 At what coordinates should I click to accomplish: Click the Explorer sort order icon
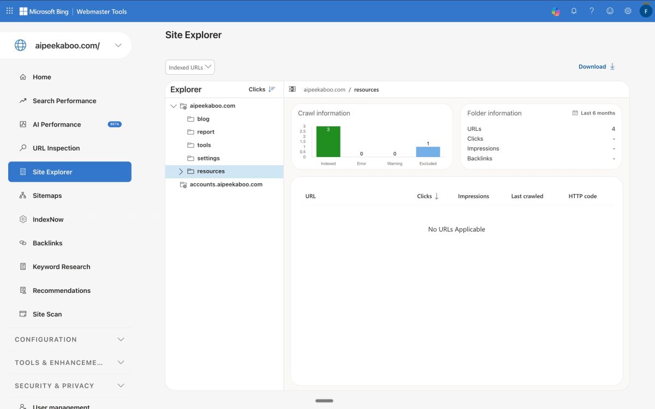pos(272,89)
